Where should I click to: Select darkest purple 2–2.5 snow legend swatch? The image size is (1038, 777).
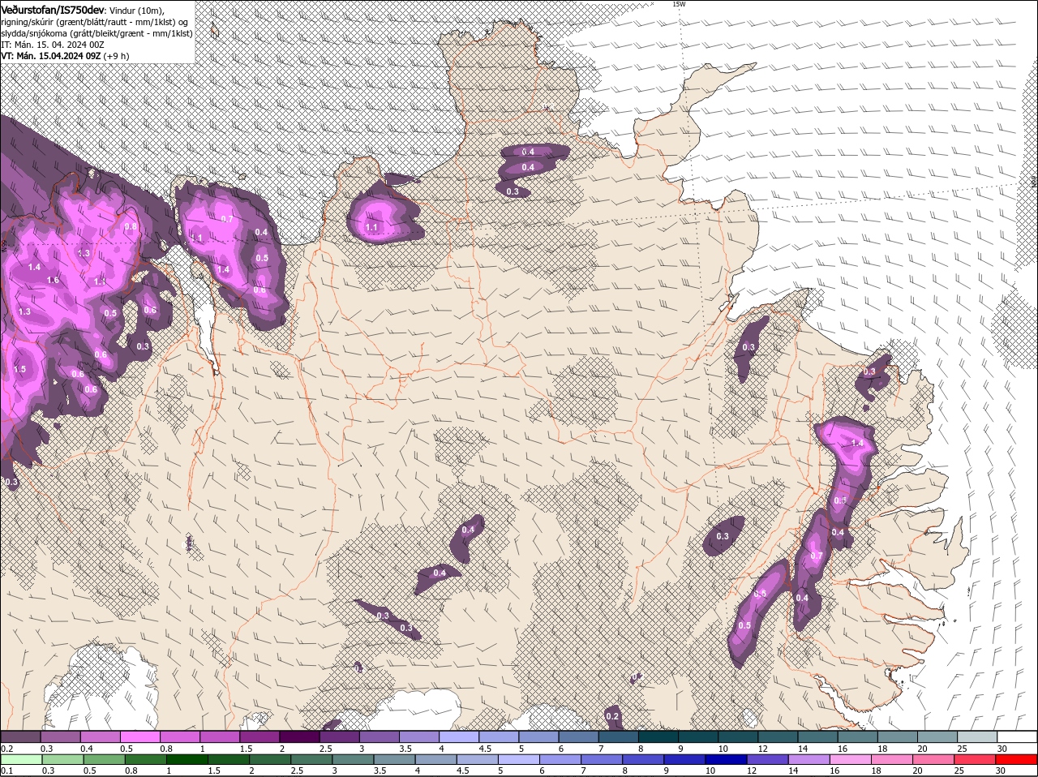(x=299, y=737)
